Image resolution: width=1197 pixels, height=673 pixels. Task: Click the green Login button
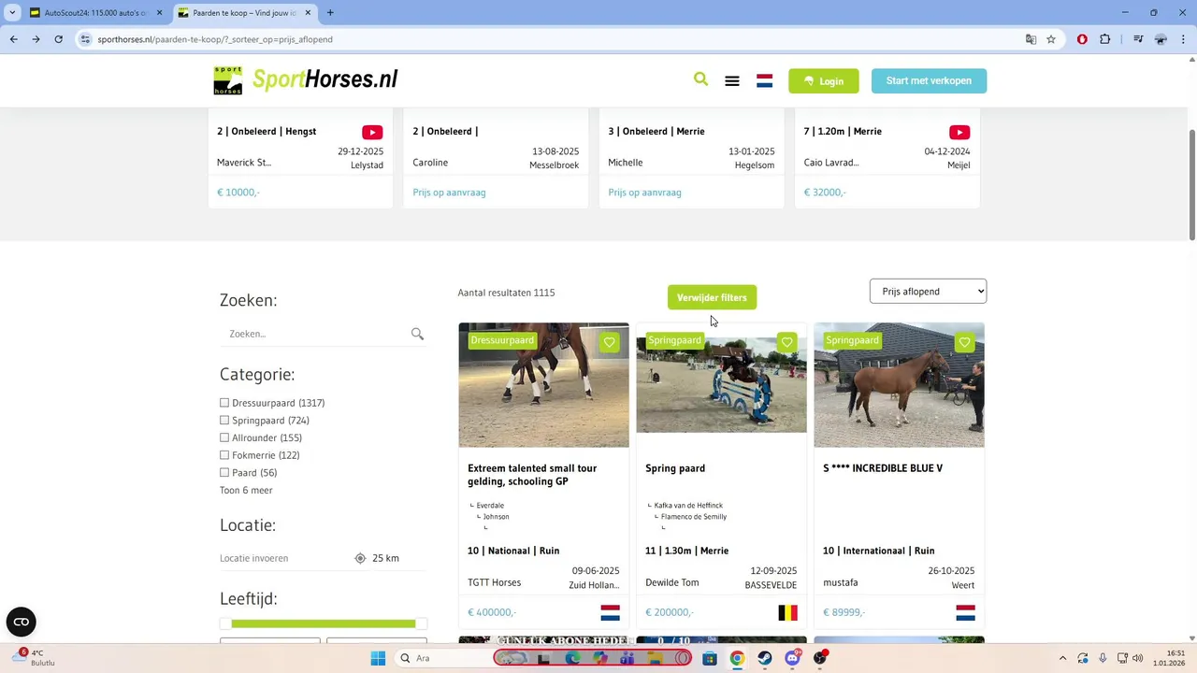click(823, 81)
